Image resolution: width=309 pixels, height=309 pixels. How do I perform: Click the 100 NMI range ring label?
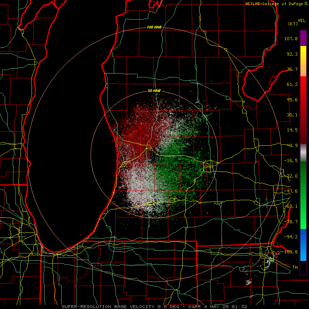click(154, 27)
